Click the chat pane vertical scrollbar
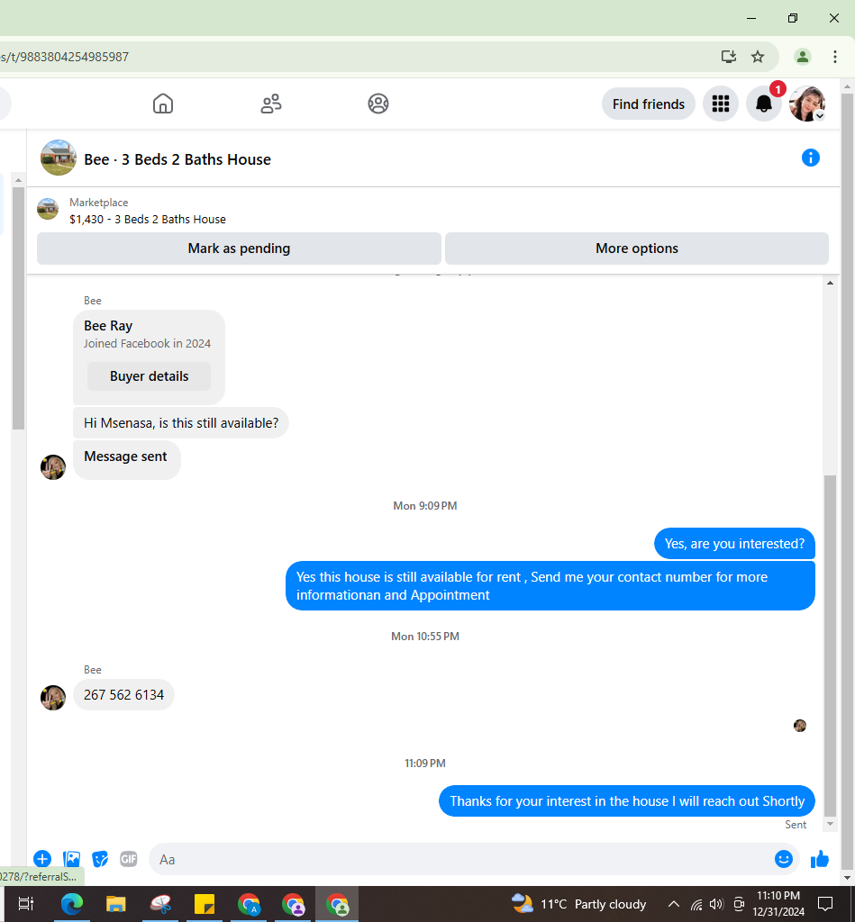Image resolution: width=855 pixels, height=922 pixels. pos(830,645)
